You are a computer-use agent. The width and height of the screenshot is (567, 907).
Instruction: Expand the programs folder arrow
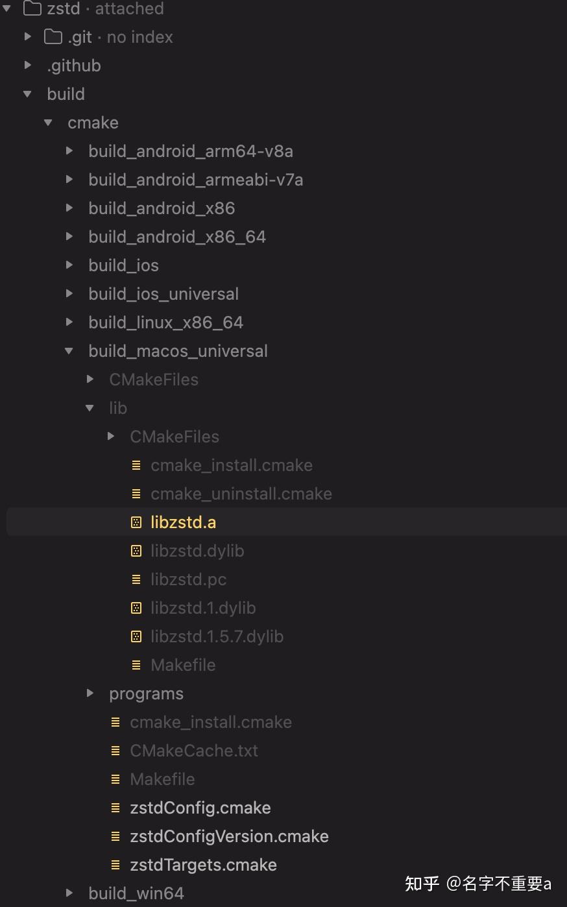[x=90, y=694]
